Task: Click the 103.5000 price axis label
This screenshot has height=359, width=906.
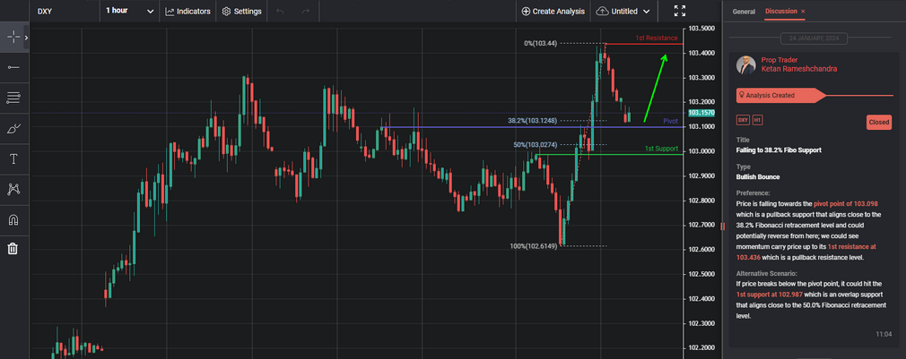Action: coord(702,29)
